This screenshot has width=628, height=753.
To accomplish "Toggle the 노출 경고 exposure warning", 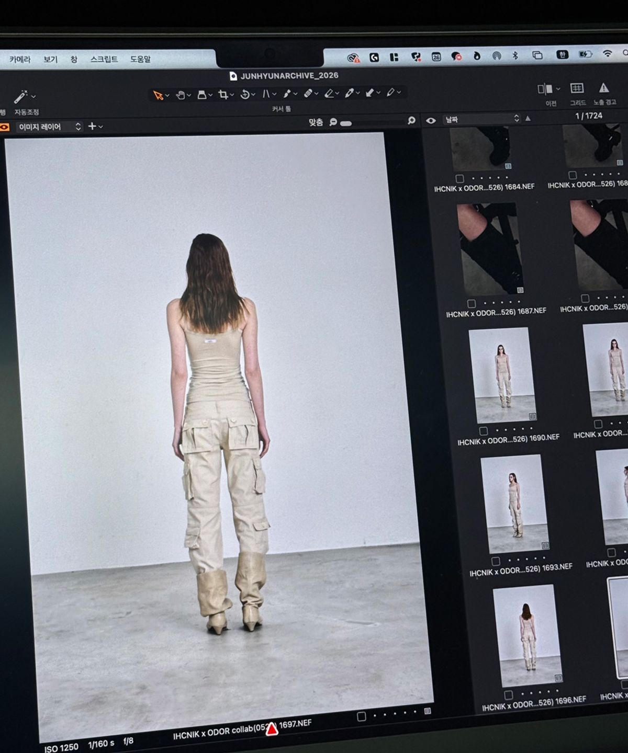I will [x=604, y=87].
